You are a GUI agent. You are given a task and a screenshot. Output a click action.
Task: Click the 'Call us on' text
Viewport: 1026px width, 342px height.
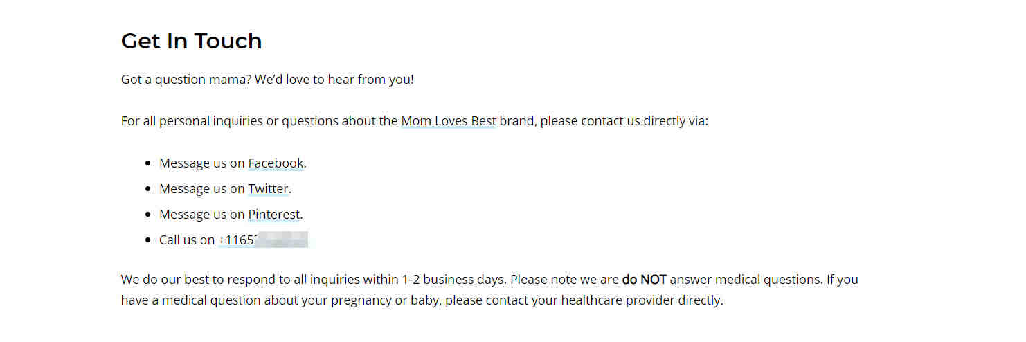[x=187, y=240]
